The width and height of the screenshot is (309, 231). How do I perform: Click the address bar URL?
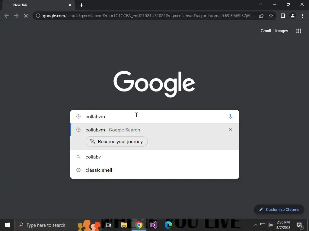click(x=148, y=16)
